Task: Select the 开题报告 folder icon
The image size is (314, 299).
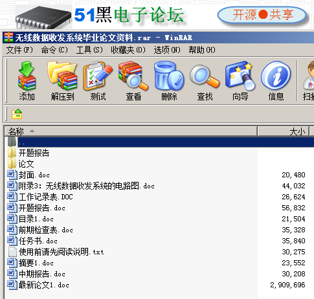Action: click(x=12, y=153)
